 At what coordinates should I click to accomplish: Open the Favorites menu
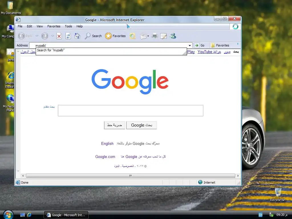(54, 26)
